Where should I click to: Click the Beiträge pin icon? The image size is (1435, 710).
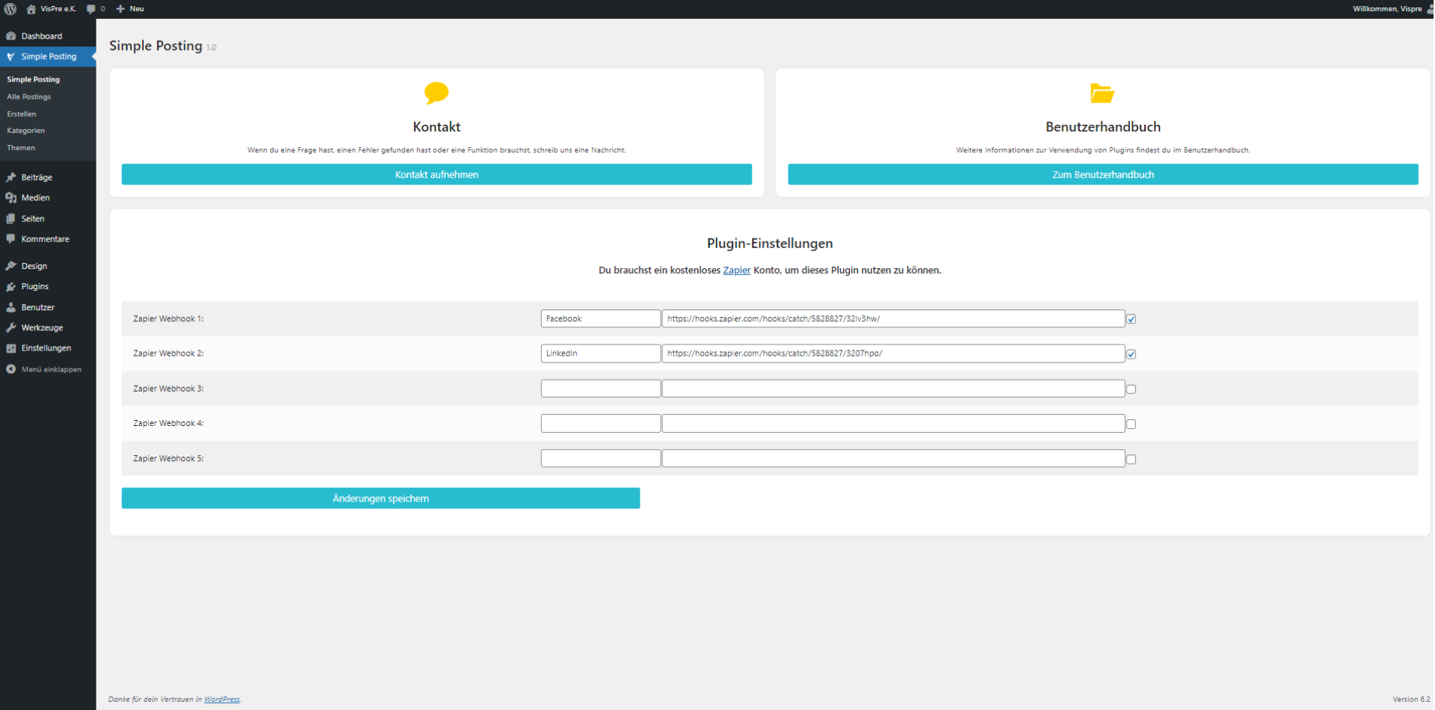[11, 177]
